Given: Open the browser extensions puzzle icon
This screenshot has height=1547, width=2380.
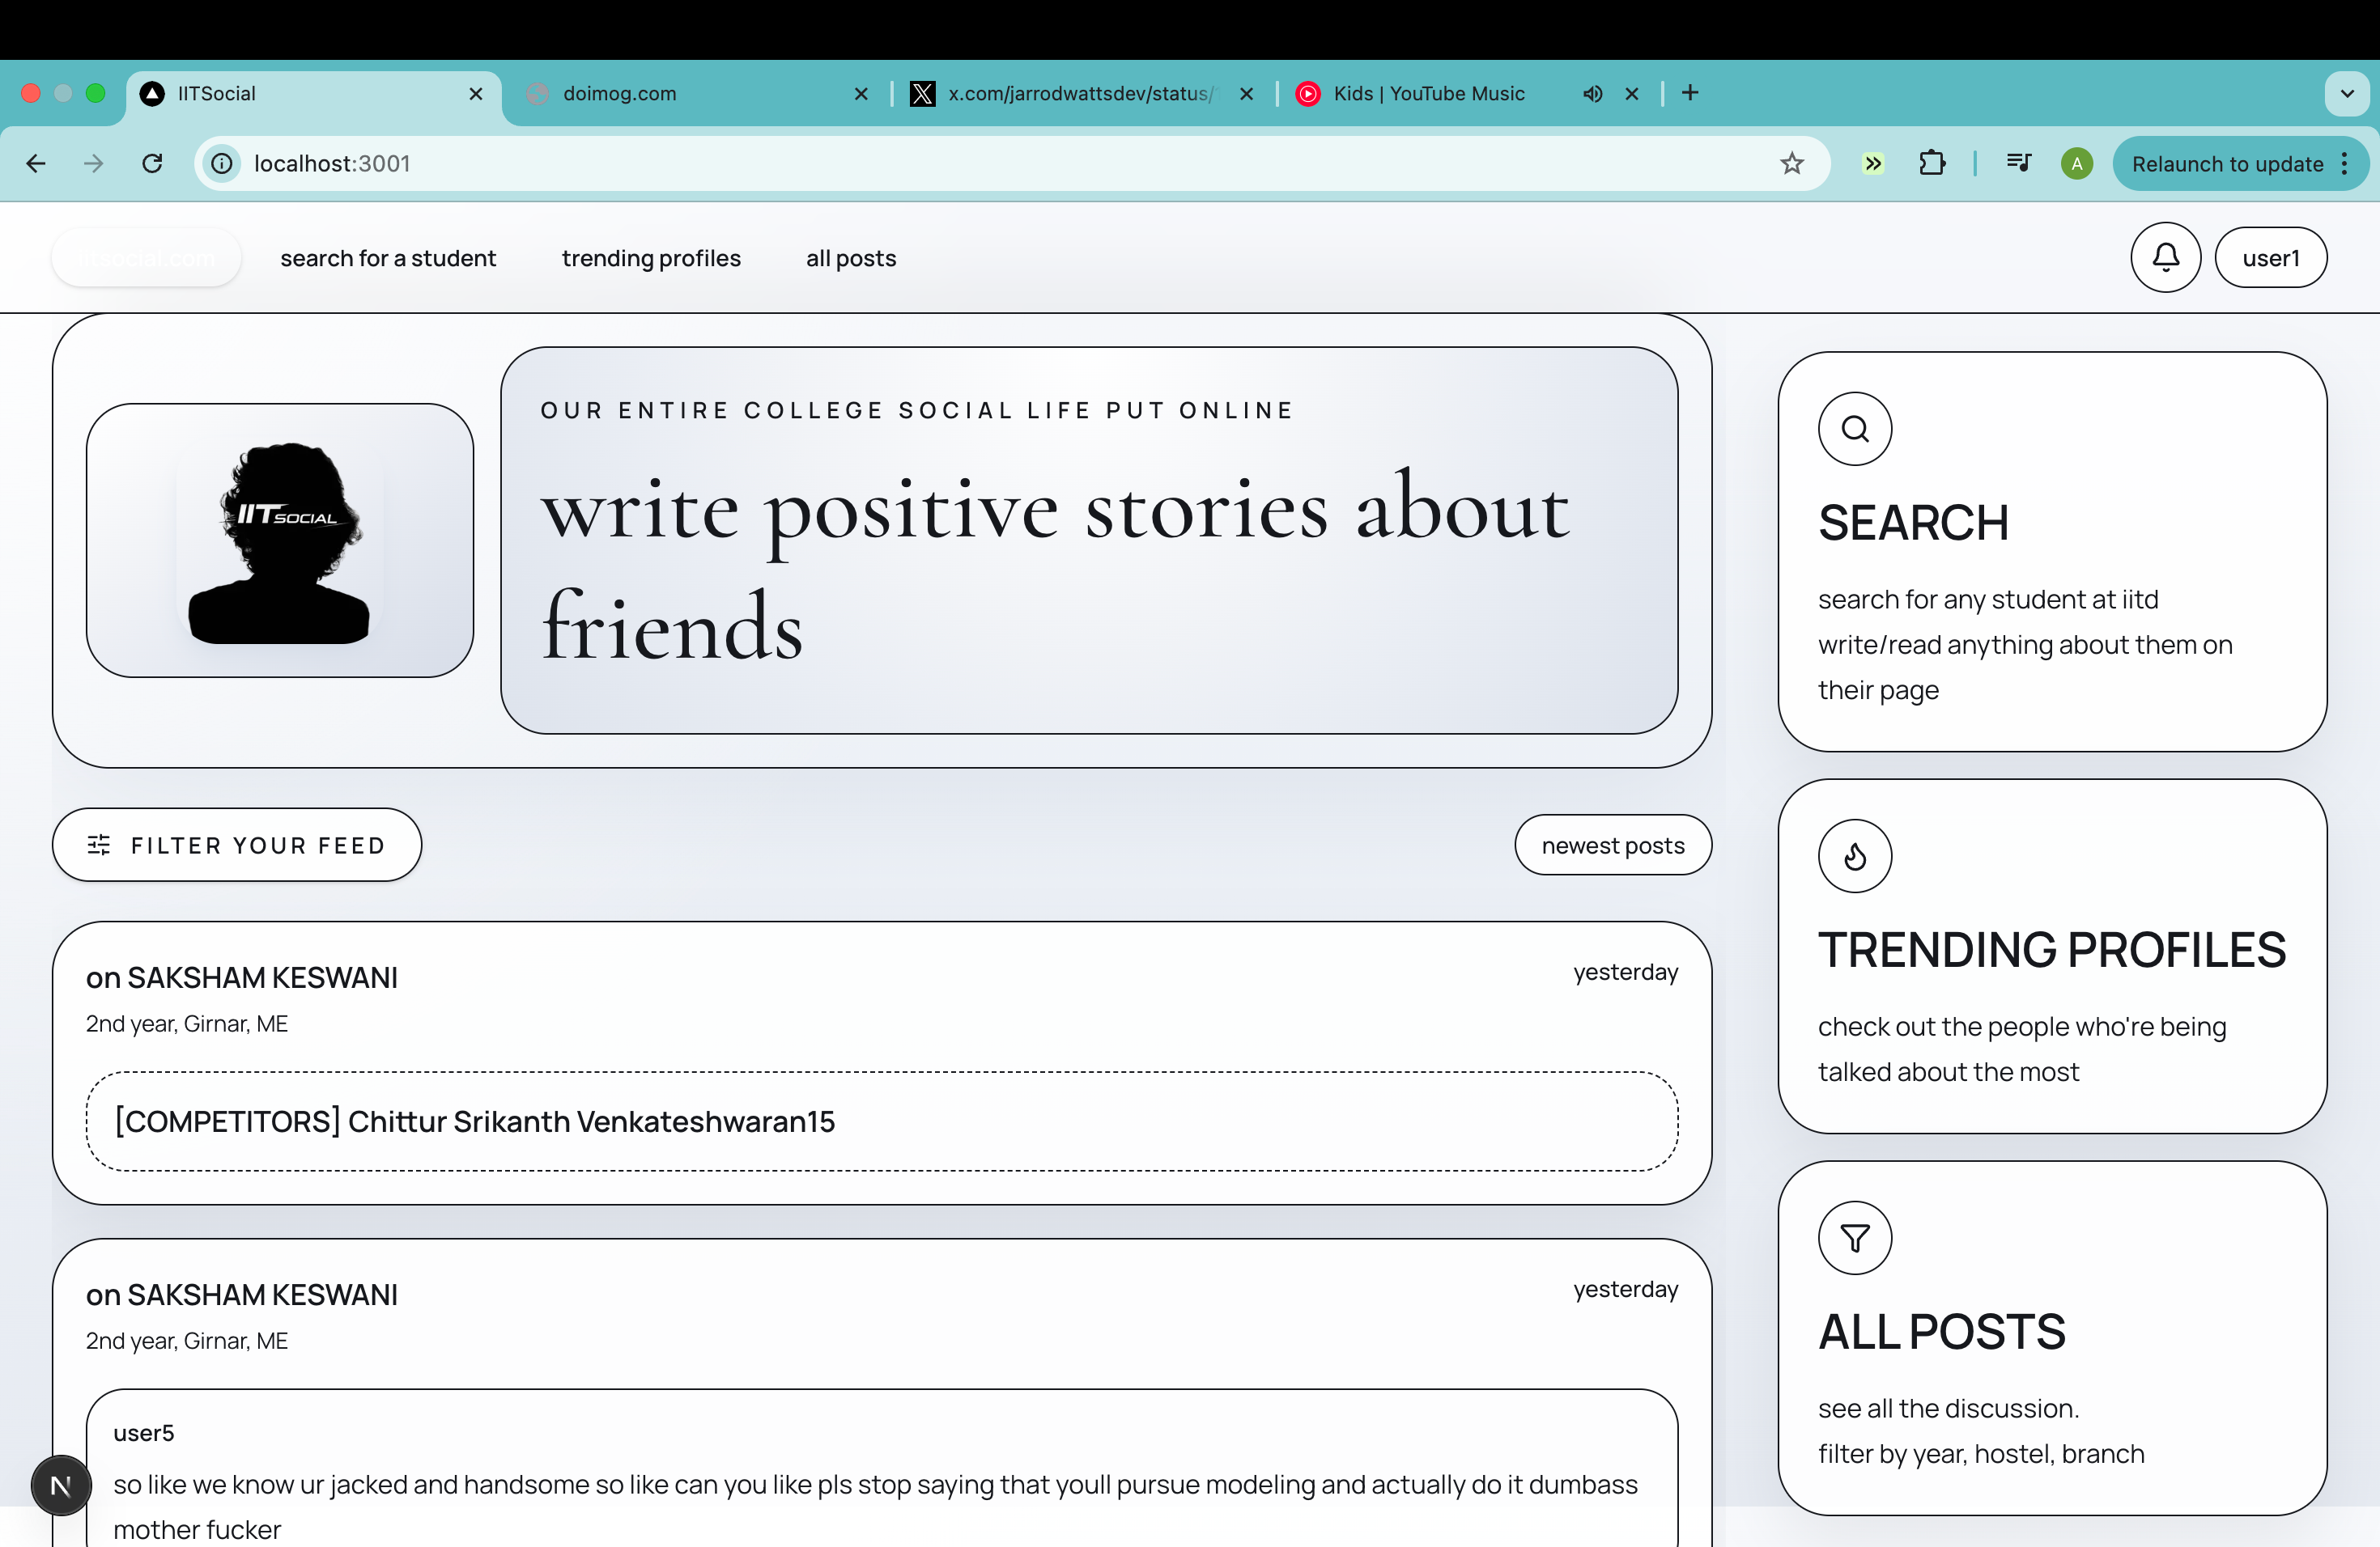Looking at the screenshot, I should [x=1932, y=164].
